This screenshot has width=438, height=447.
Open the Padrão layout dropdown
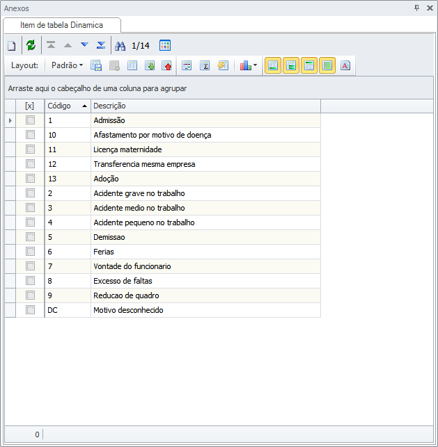point(67,65)
